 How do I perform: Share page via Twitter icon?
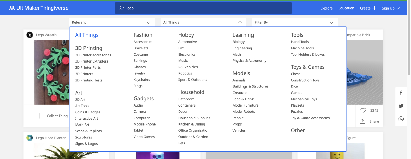click(x=401, y=106)
